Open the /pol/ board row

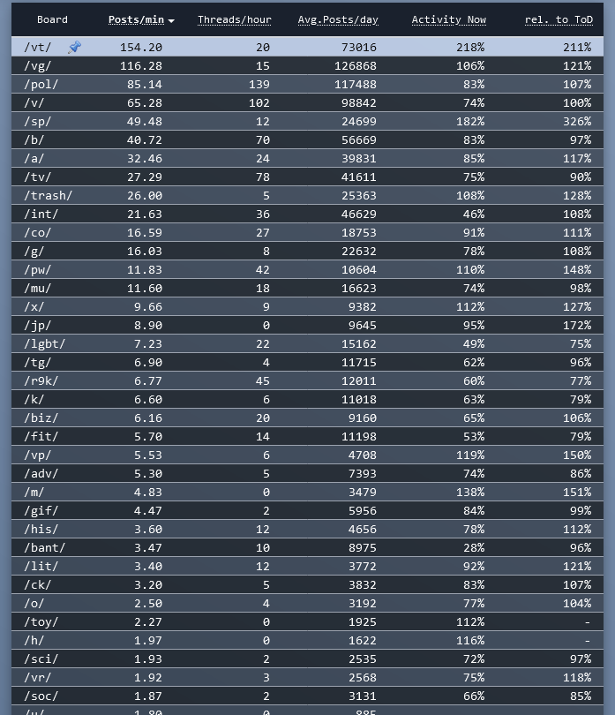point(307,85)
